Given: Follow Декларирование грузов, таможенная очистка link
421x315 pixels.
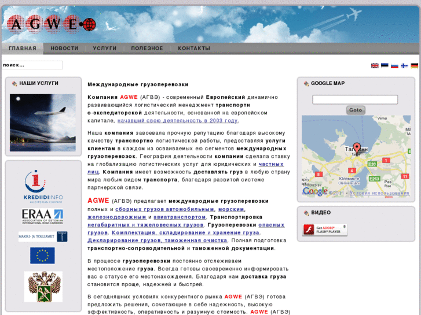Looking at the screenshot, I should (x=158, y=240).
